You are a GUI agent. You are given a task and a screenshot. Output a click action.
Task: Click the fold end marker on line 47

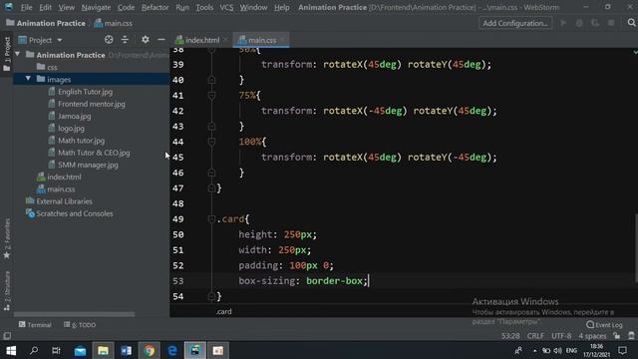point(211,188)
